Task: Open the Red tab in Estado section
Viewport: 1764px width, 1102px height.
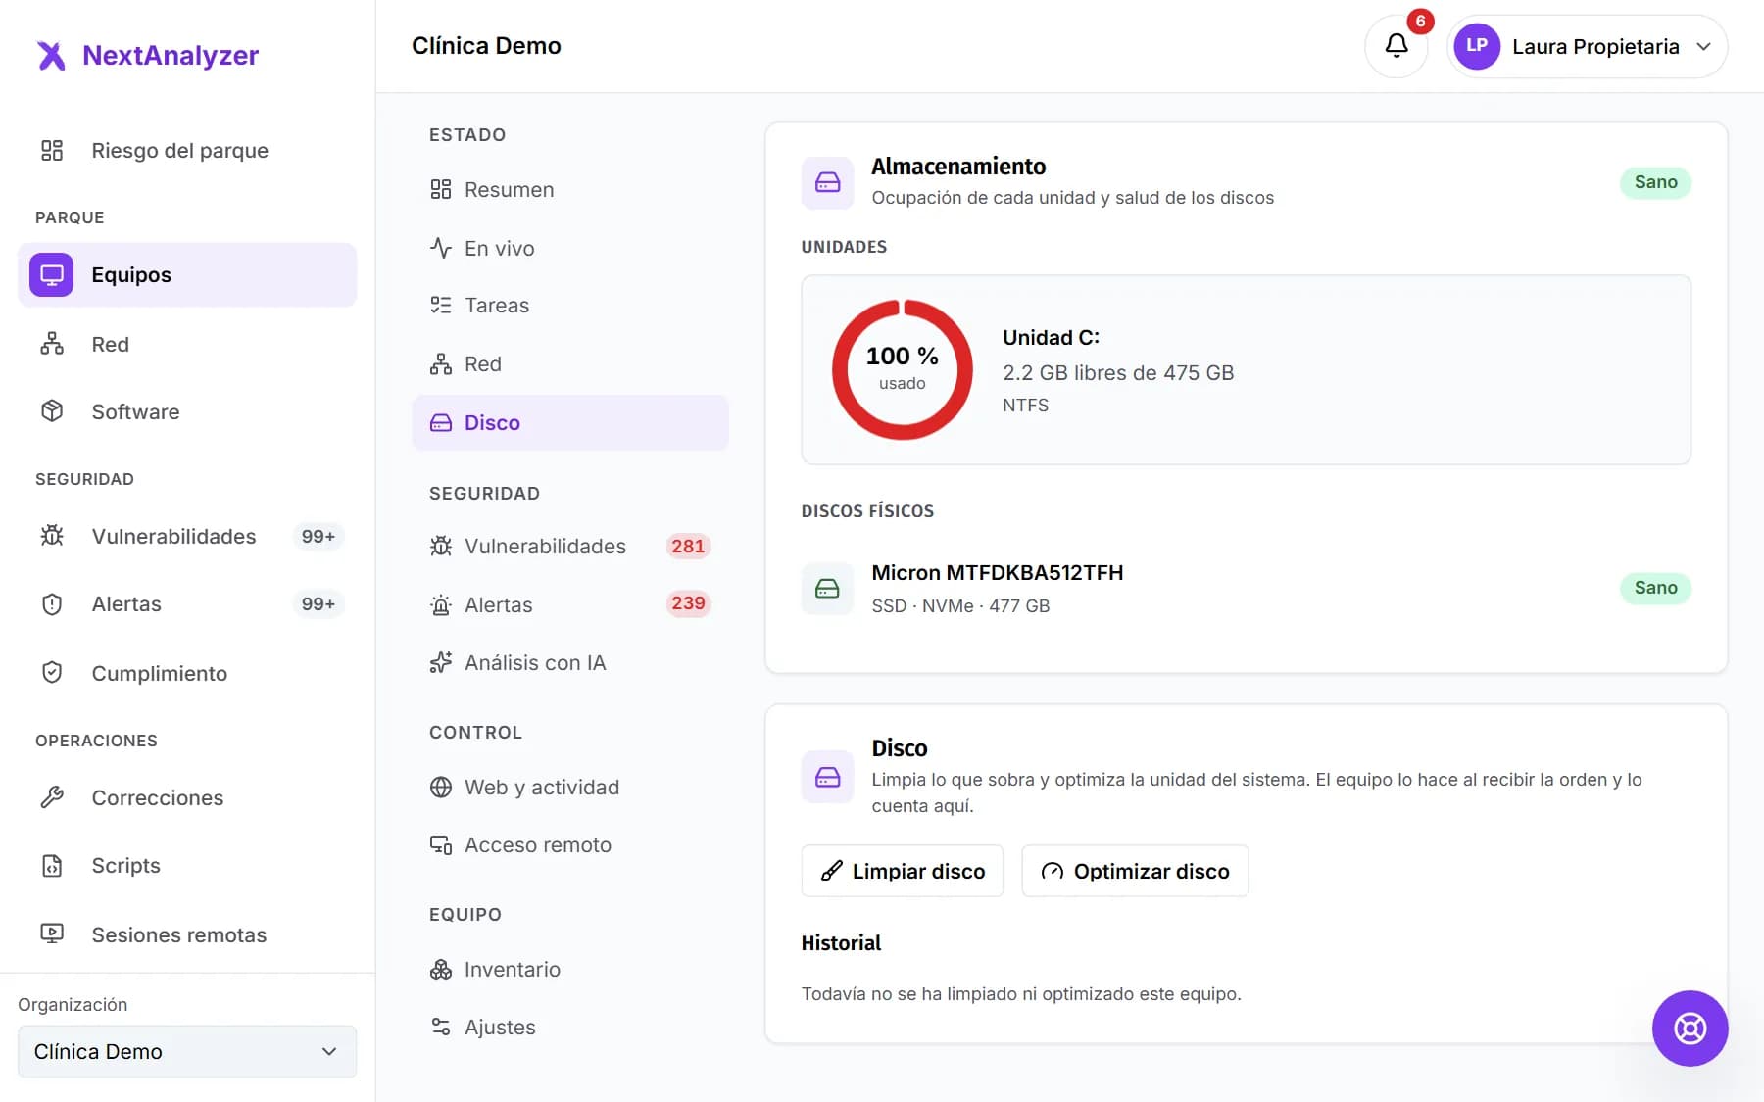Action: pos(570,364)
